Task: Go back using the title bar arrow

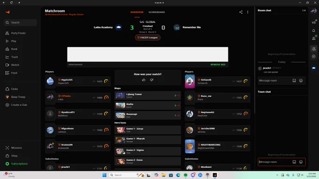Action: pos(4,3)
